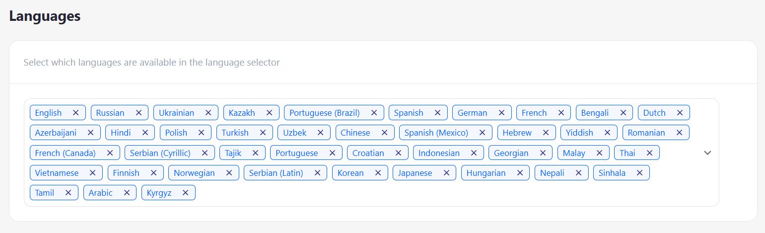This screenshot has height=233, width=765.
Task: Expand the language selector dropdown chevron
Action: [707, 153]
